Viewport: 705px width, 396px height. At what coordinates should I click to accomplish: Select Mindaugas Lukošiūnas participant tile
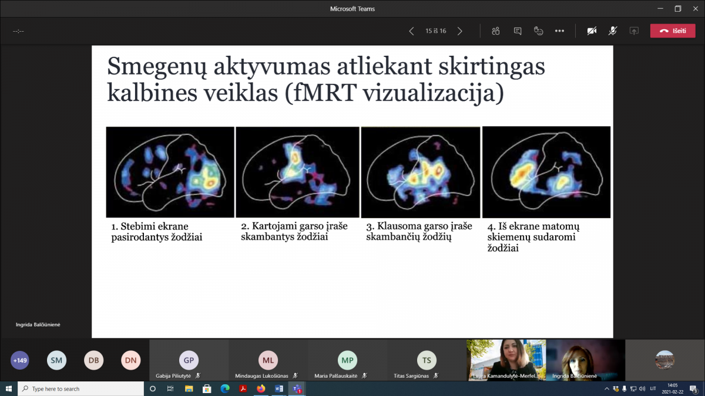[x=268, y=360]
